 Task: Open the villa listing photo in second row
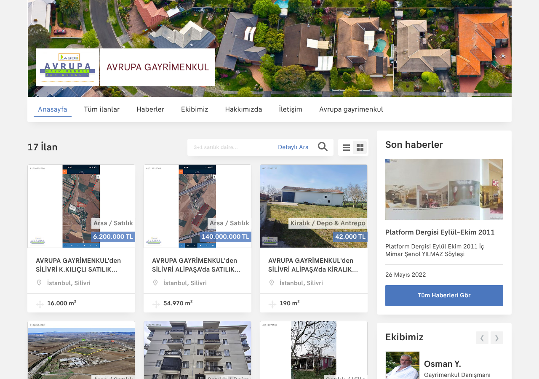click(x=314, y=350)
